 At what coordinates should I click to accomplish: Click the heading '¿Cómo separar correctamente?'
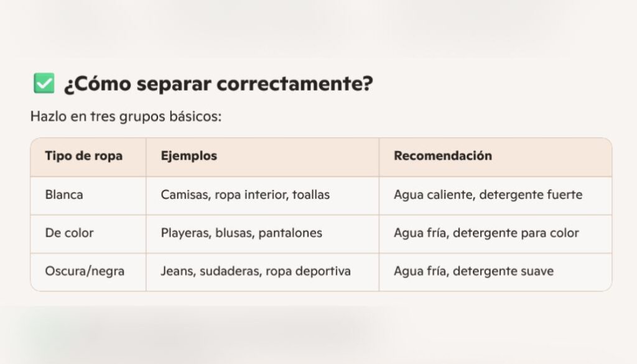[218, 84]
